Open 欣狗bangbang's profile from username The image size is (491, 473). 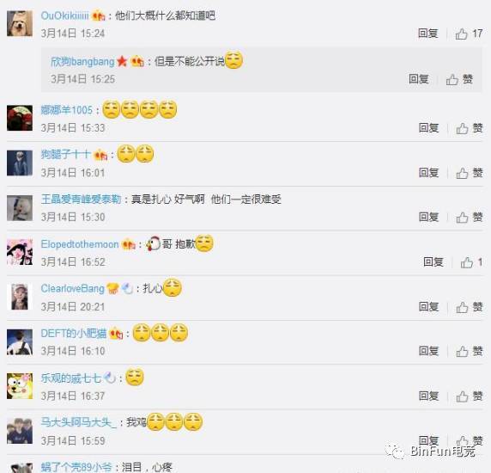82,61
